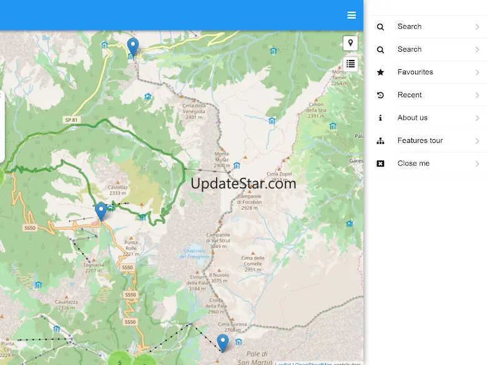Click the magnifier icon beside first Search
Screen dimensions: 487x365
click(x=380, y=27)
